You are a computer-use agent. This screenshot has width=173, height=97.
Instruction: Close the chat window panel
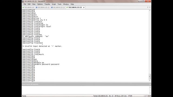point(150,84)
